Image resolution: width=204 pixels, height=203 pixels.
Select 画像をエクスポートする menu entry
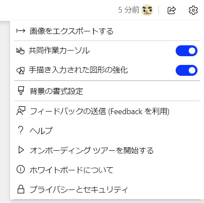click(x=107, y=31)
